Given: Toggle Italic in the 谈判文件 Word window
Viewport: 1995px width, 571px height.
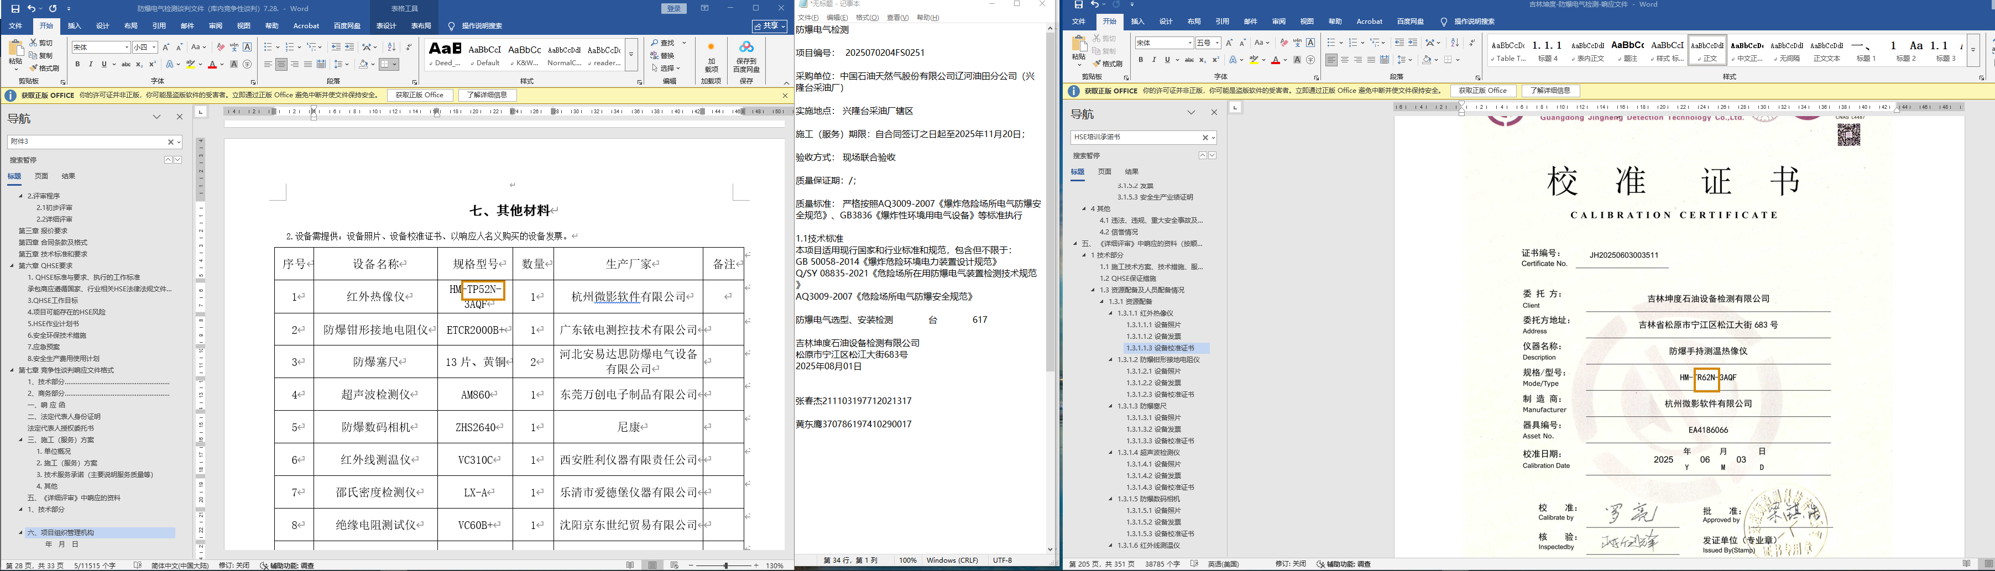Looking at the screenshot, I should tap(91, 64).
